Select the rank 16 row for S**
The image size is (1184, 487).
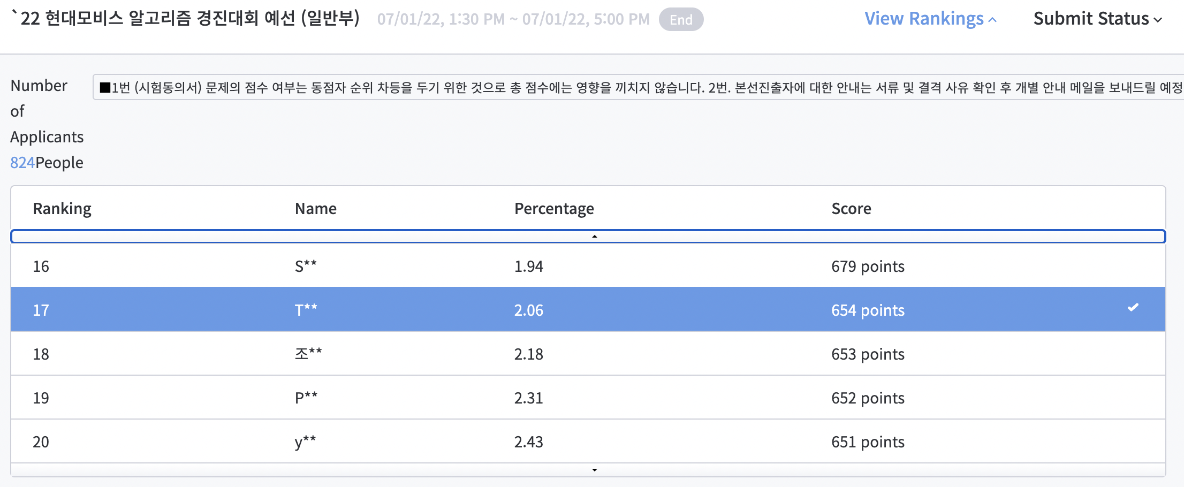[588, 266]
